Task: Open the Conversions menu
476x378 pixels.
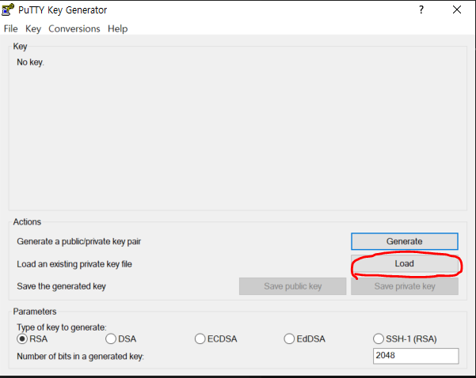Action: 74,28
